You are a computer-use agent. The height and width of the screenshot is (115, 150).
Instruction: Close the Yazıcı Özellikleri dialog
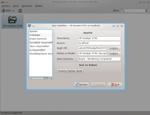tap(122, 26)
